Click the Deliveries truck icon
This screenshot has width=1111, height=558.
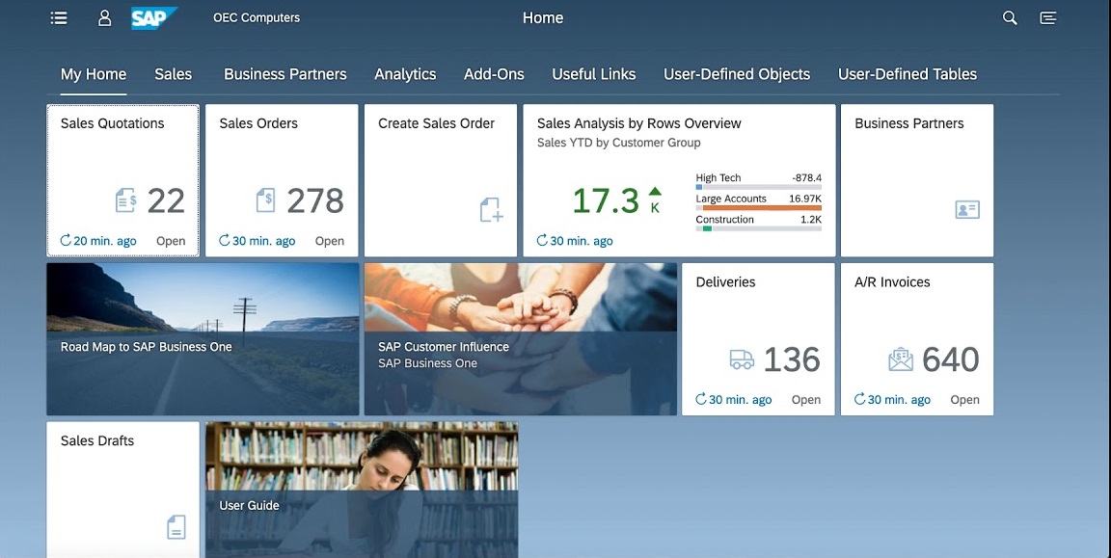tap(741, 359)
